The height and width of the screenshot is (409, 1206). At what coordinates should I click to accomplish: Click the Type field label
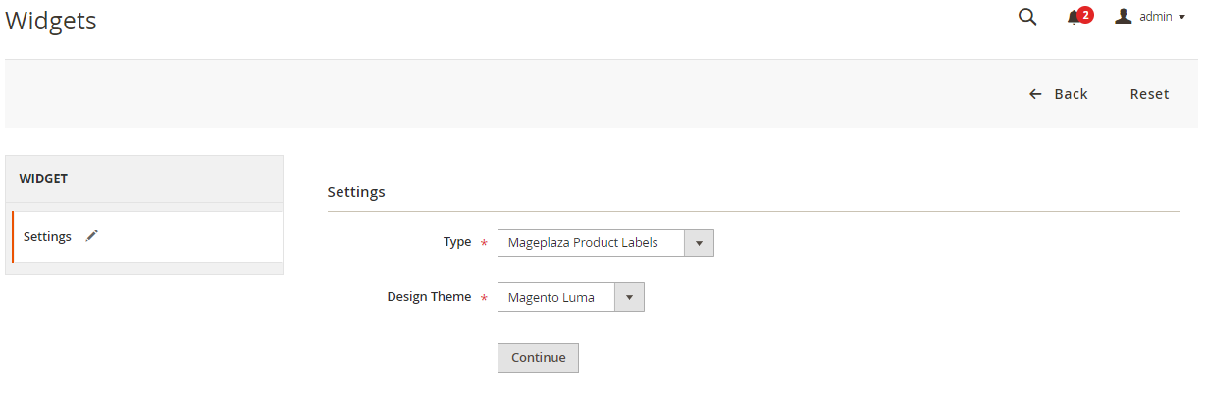(x=457, y=241)
